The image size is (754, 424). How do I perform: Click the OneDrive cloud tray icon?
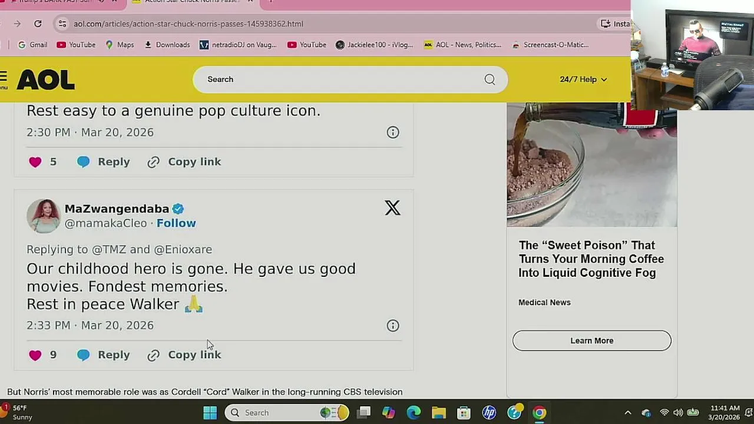[x=646, y=413]
